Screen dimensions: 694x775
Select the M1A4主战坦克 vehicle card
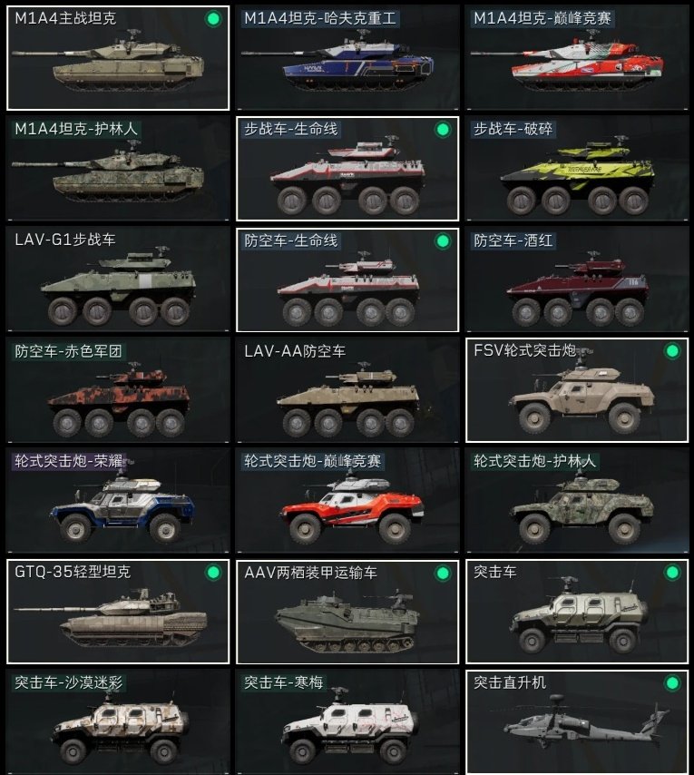pyautogui.click(x=118, y=58)
